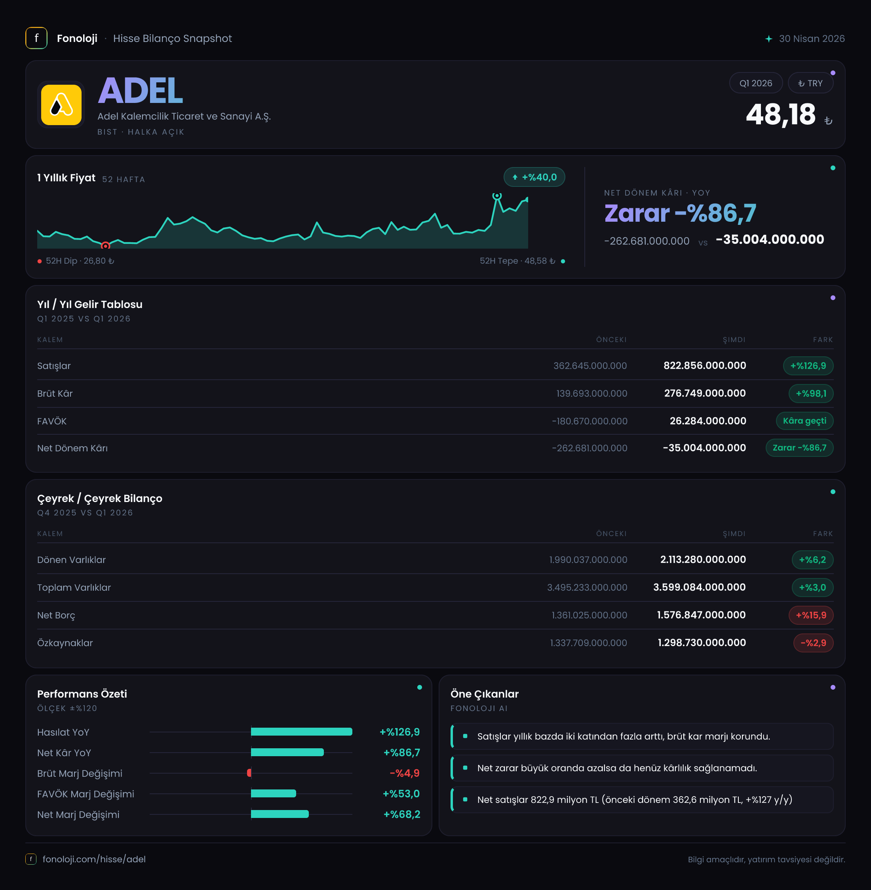Click the 'Hisse Bilanço Snapshot' title
The height and width of the screenshot is (890, 871).
point(173,38)
